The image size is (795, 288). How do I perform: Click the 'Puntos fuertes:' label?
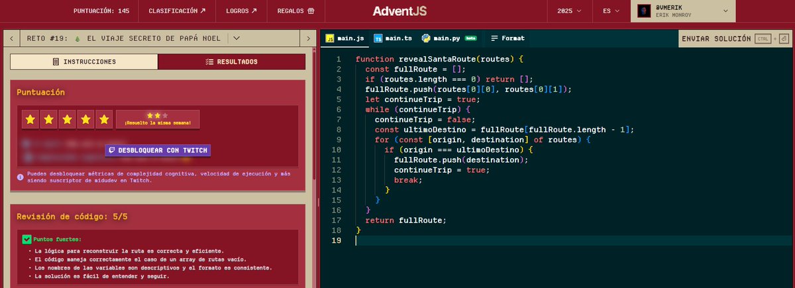pos(58,239)
